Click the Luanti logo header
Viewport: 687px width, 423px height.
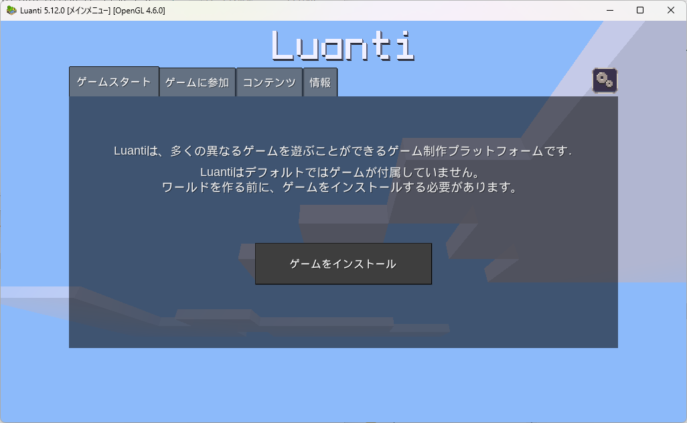[x=343, y=46]
